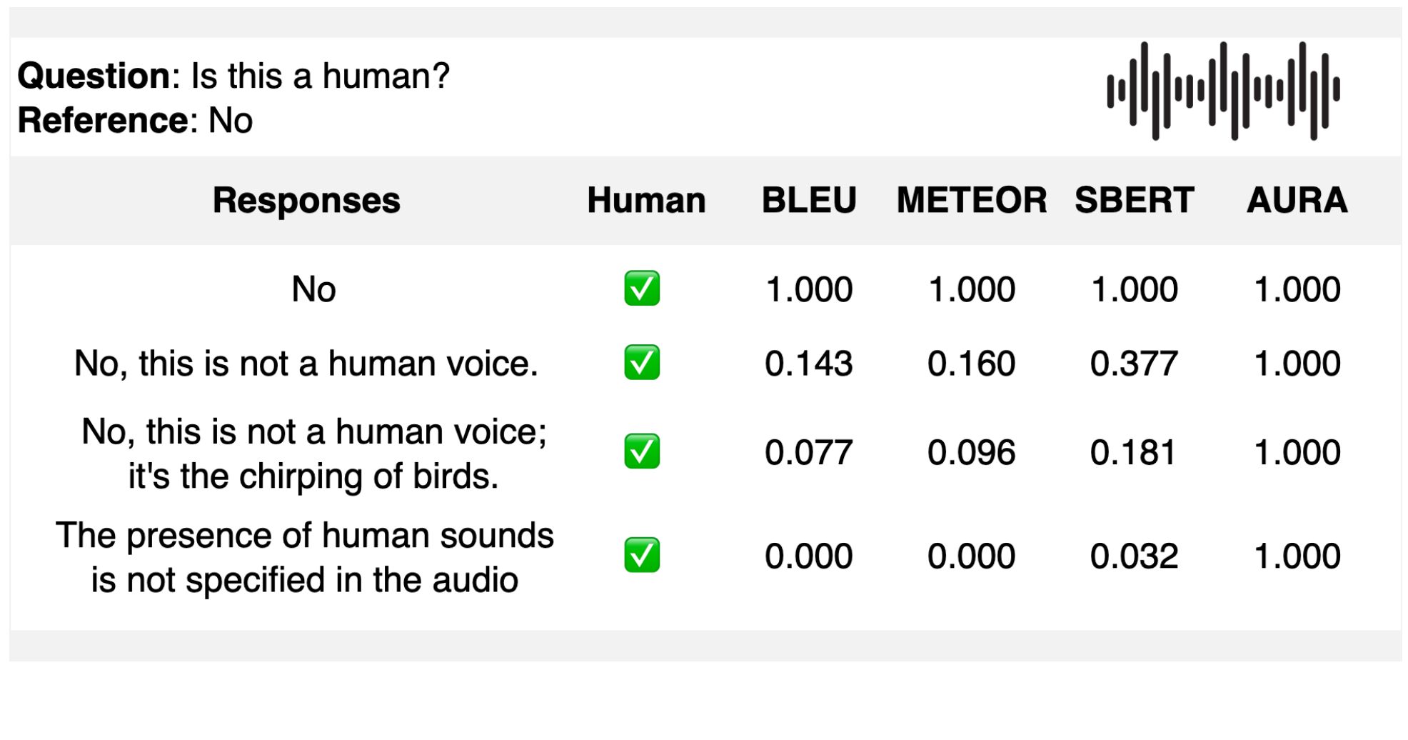The width and height of the screenshot is (1408, 740).
Task: Click the METEOR score 0.160
Action: [x=972, y=364]
